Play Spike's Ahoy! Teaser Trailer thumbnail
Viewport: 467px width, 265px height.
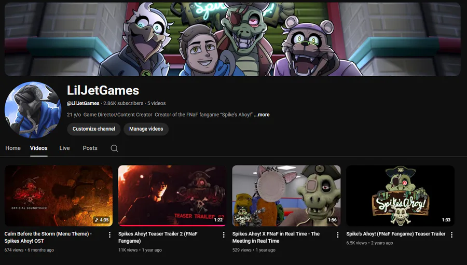coord(400,196)
